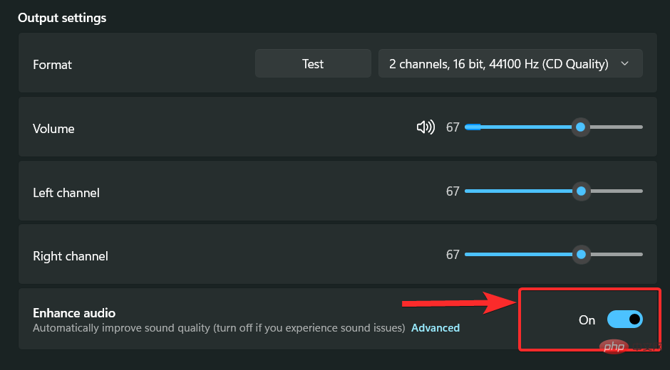This screenshot has width=670, height=370.
Task: Click the grey unfilled end of Left channel slider
Action: pos(617,191)
